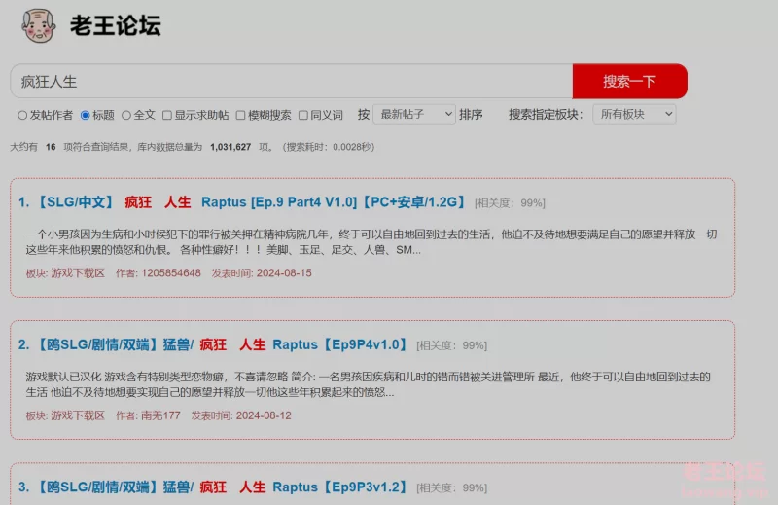Select the 发帖作者 radio button

22,115
